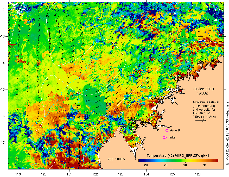Click latitude label '-15'

[x=3, y=90]
